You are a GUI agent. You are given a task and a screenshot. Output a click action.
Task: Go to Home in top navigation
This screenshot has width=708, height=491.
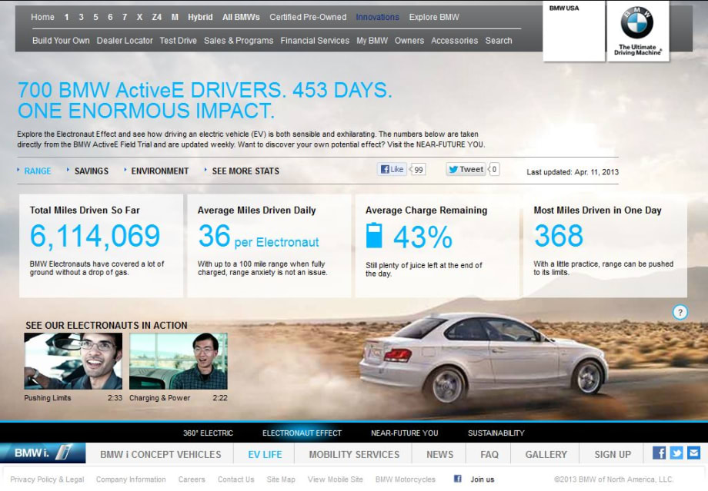pos(42,17)
